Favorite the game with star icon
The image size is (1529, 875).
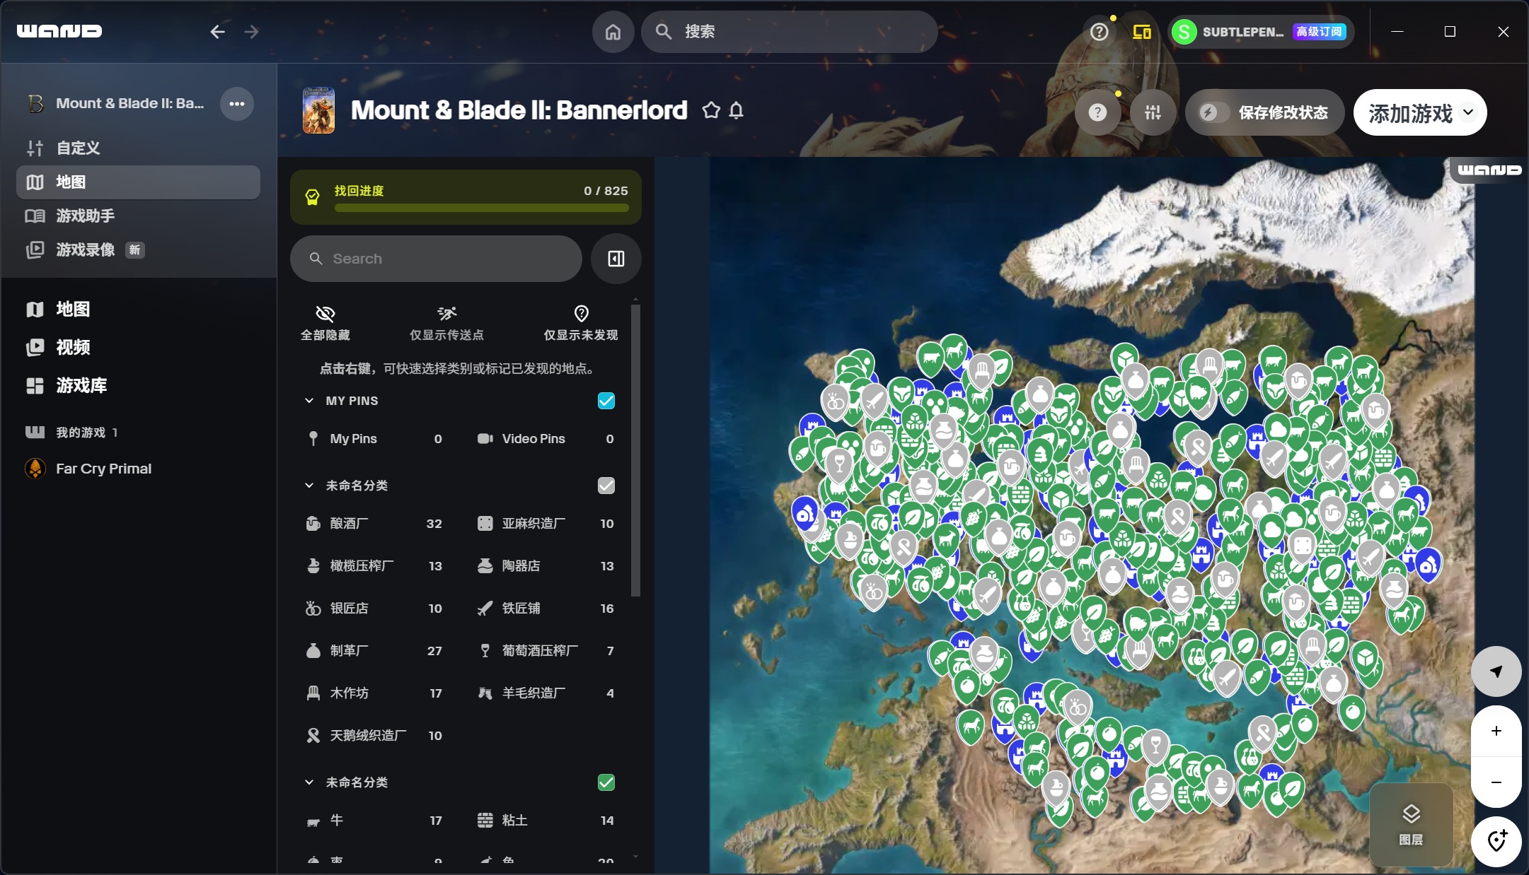[x=711, y=110]
